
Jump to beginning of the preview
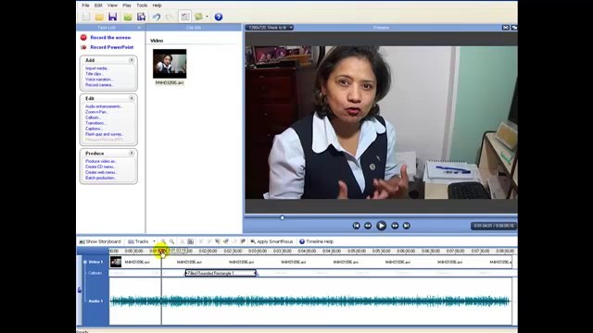point(356,226)
